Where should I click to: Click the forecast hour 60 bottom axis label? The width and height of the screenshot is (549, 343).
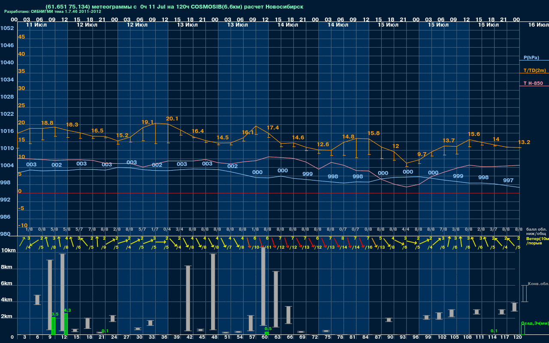tap(265, 337)
